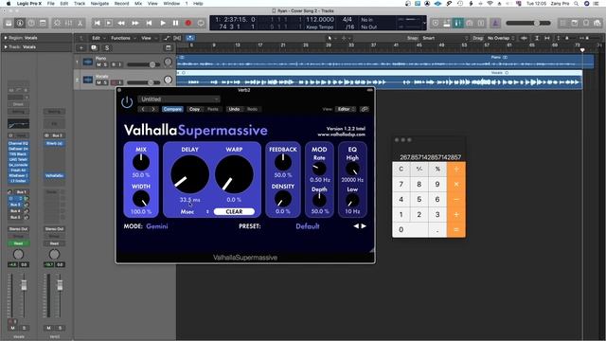
Task: Click the Piano track pan knob
Action: [x=168, y=62]
